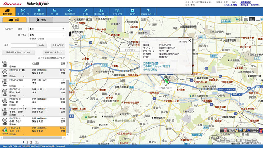Click the map zoom minus button
263x148 pixels.
76,45
